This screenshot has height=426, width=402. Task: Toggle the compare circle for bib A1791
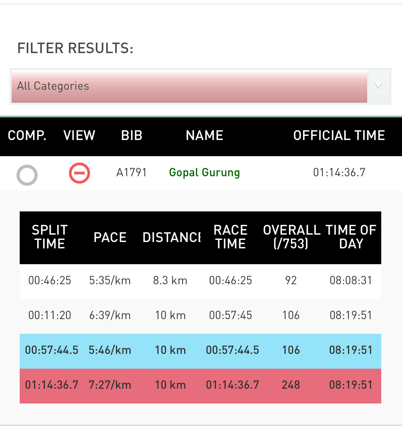tap(27, 175)
